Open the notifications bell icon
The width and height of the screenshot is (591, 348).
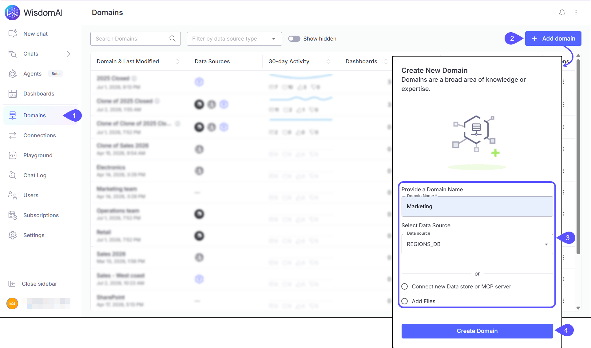562,13
